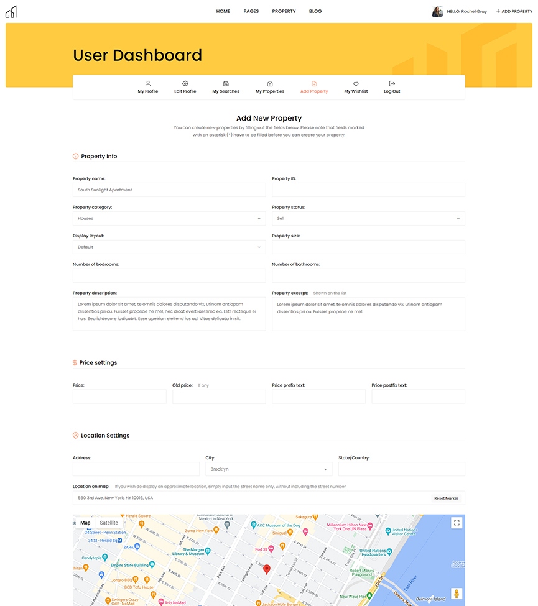This screenshot has height=606, width=538.
Task: Log out using the exit icon
Action: [392, 83]
